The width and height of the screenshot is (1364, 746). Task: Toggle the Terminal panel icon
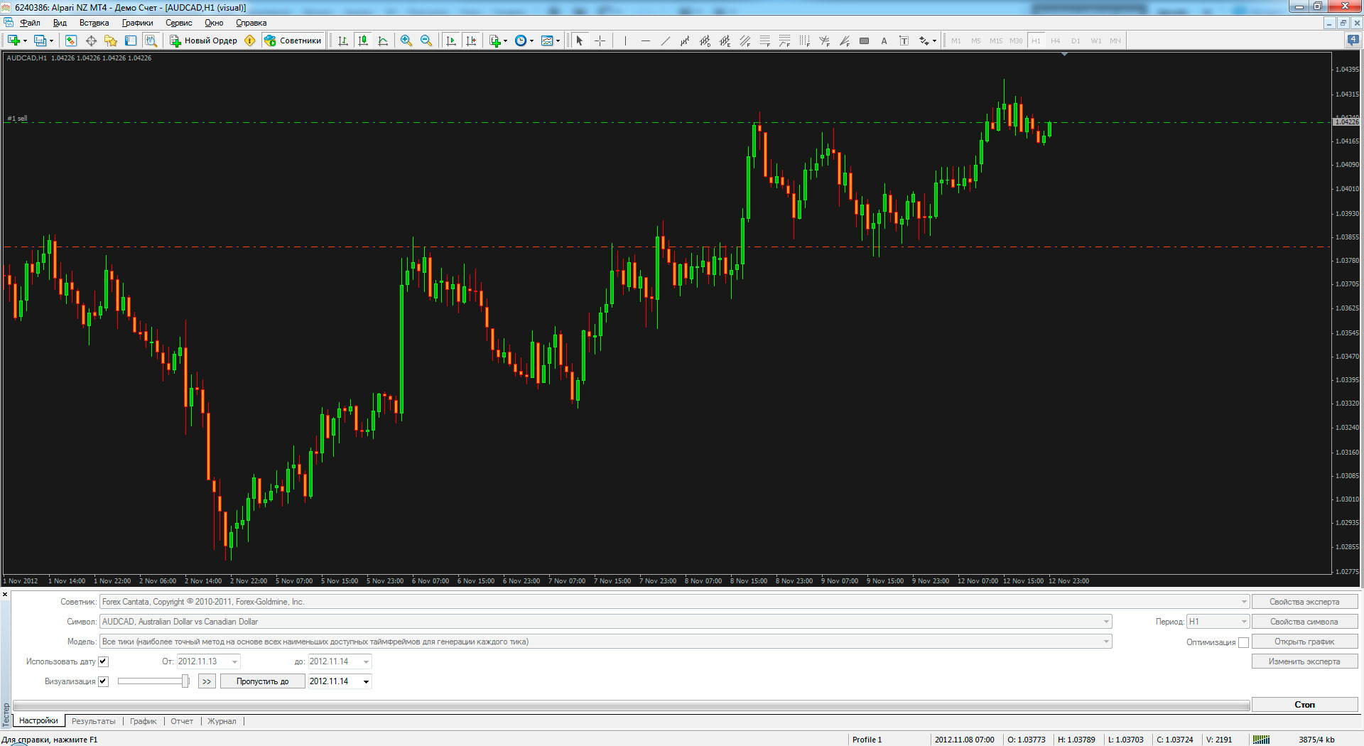[131, 40]
